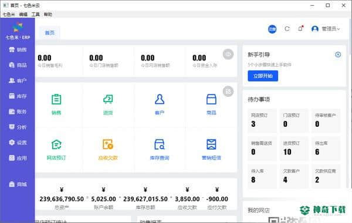The width and height of the screenshot is (352, 223).
Task: Click the 七色米·ERP pinwheel logo
Action: click(x=18, y=27)
